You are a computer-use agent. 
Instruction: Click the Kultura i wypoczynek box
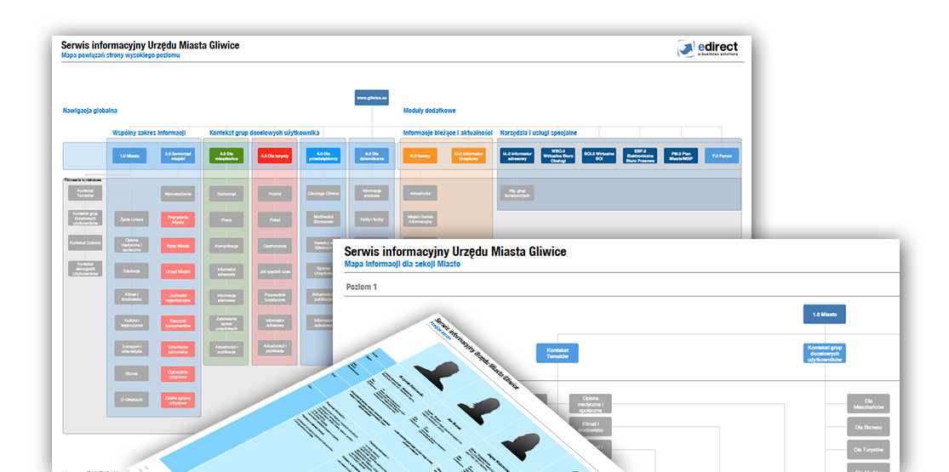point(131,322)
